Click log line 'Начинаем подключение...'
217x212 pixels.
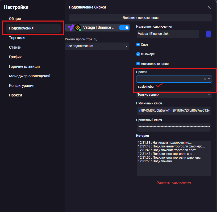pyautogui.click(x=165, y=143)
